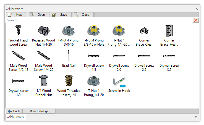204x125 pixels.
Task: Click the Open catalog button
Action: (x=39, y=15)
